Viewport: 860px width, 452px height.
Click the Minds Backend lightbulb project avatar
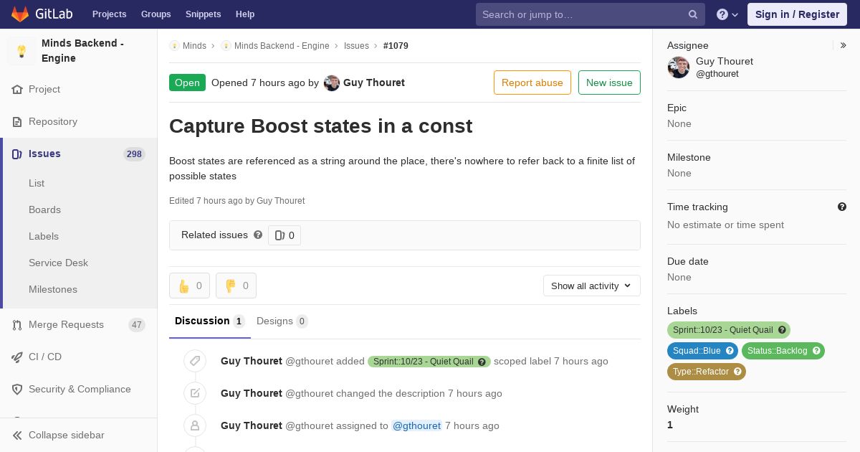[21, 51]
